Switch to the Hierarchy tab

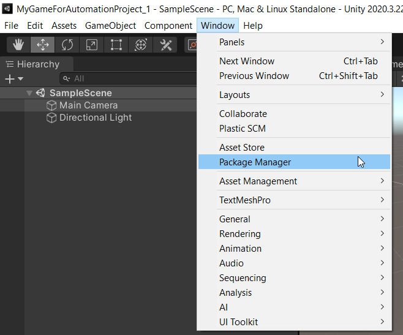click(37, 64)
